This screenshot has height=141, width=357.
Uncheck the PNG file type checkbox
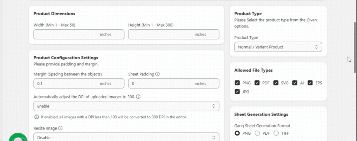tap(237, 83)
